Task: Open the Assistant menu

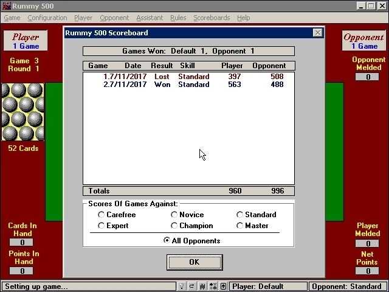Action: [150, 18]
